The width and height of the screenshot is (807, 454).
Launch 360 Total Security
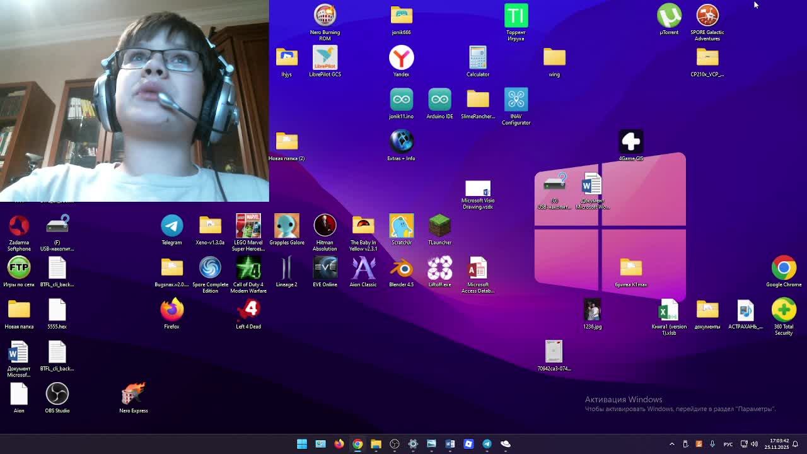pyautogui.click(x=784, y=310)
